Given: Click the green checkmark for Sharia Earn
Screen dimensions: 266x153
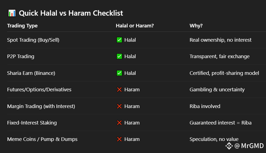Looking at the screenshot, I should coord(119,73).
